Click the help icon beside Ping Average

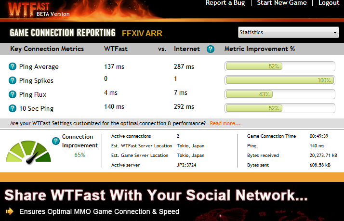click(13, 66)
